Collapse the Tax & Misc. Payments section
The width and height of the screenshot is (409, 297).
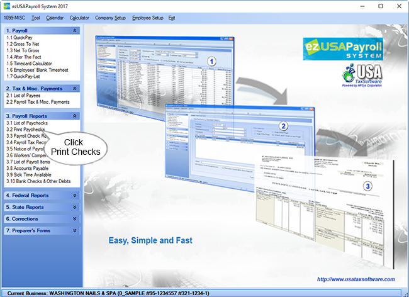[x=75, y=89]
